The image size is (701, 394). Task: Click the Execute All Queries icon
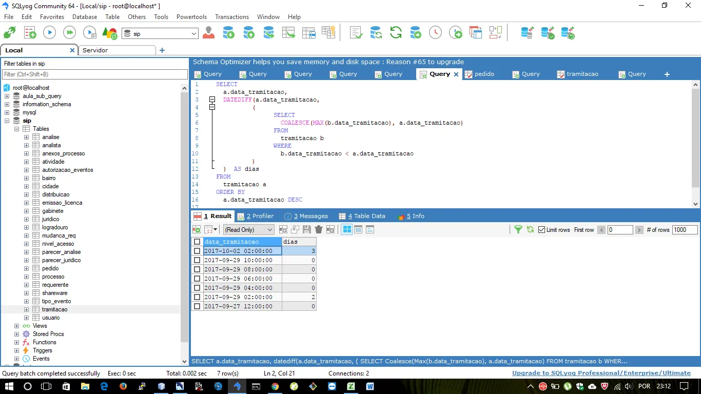[x=69, y=33]
